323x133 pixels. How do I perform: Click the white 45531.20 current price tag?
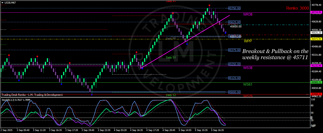[x=316, y=32]
